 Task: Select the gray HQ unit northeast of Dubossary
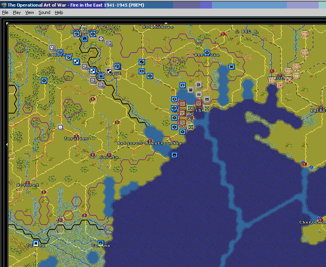pos(109,43)
